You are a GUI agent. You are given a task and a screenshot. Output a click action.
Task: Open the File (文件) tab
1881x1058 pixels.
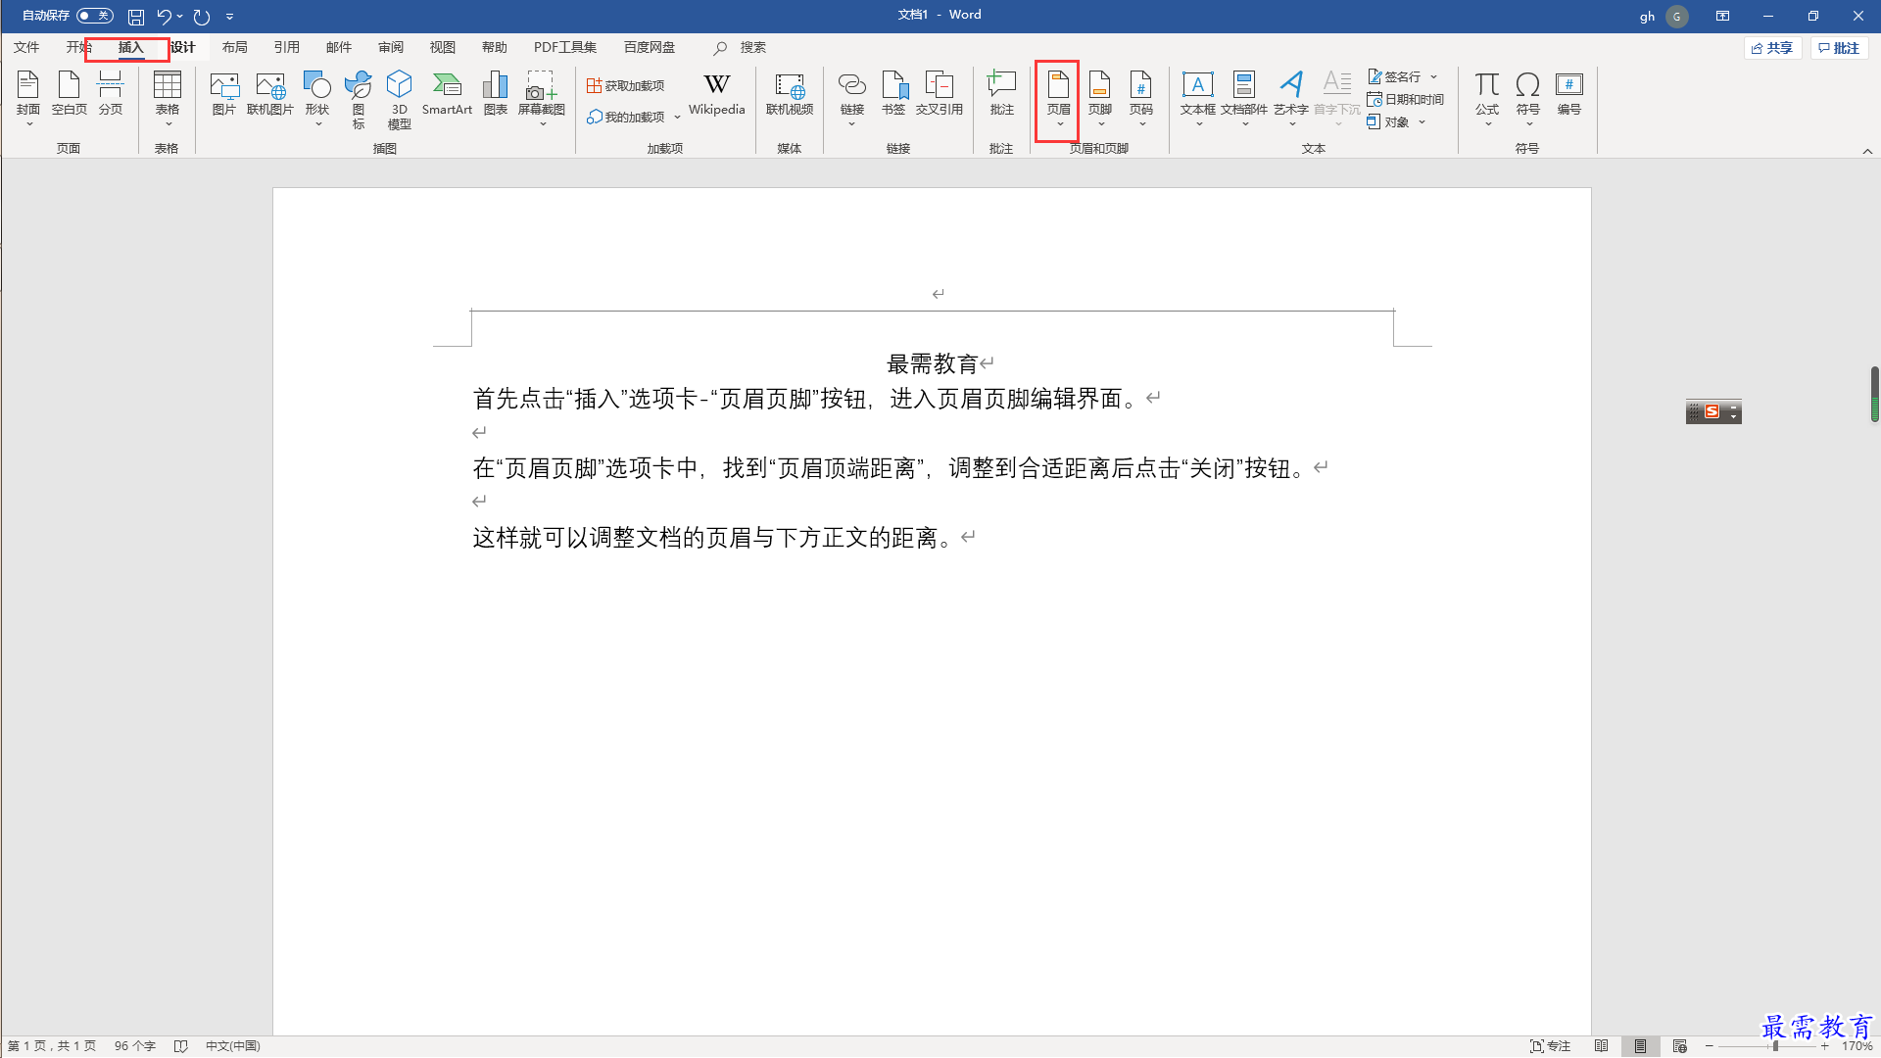pos(26,47)
